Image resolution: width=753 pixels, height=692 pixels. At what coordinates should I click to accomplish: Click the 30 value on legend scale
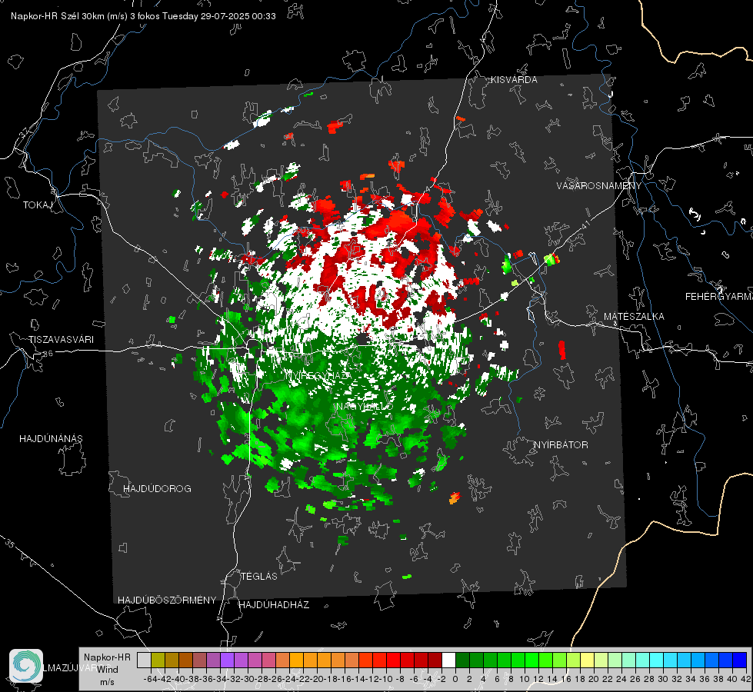coord(663,679)
